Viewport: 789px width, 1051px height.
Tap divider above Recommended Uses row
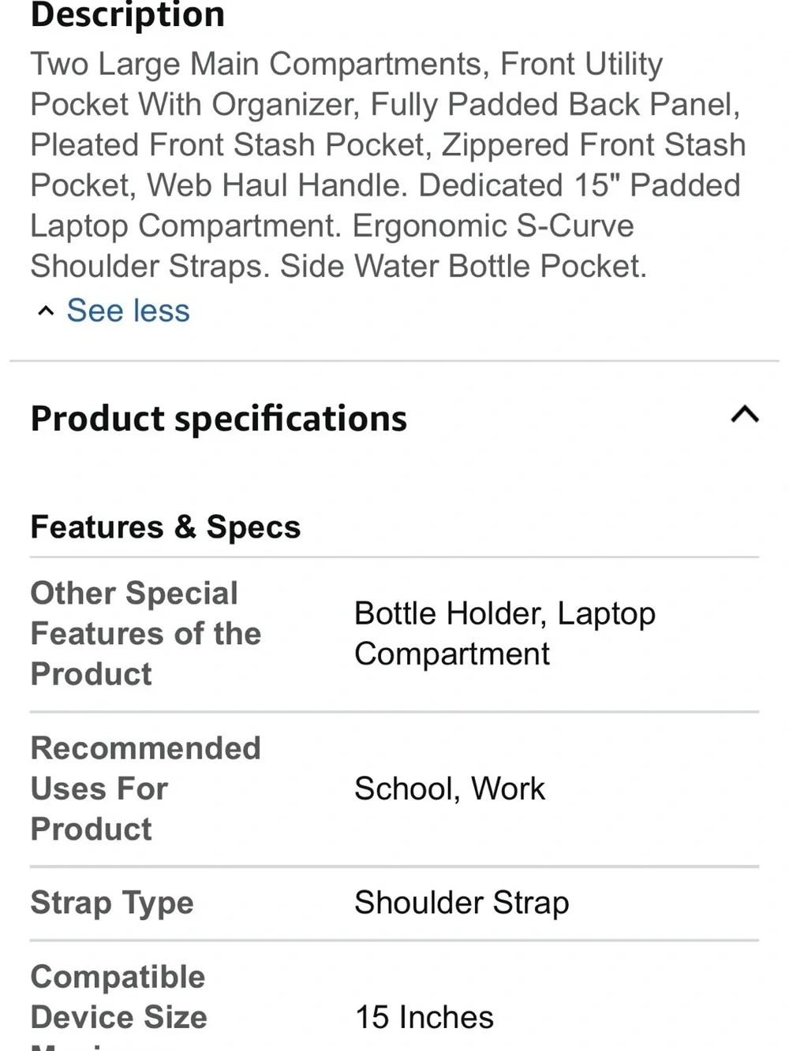pos(394,712)
